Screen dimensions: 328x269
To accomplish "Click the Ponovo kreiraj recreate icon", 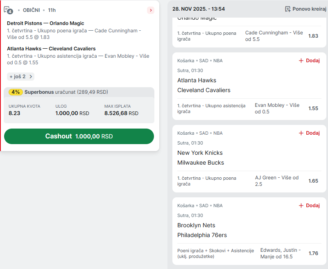I will (x=288, y=9).
